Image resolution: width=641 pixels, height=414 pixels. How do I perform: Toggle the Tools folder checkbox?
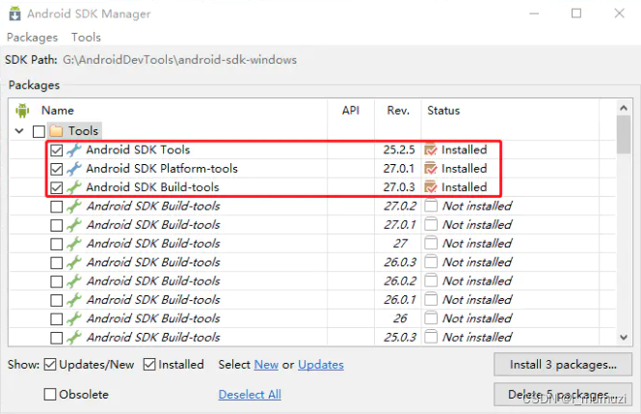point(39,131)
